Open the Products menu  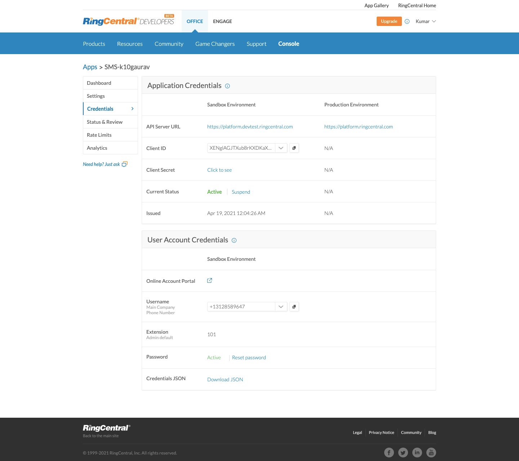[94, 44]
